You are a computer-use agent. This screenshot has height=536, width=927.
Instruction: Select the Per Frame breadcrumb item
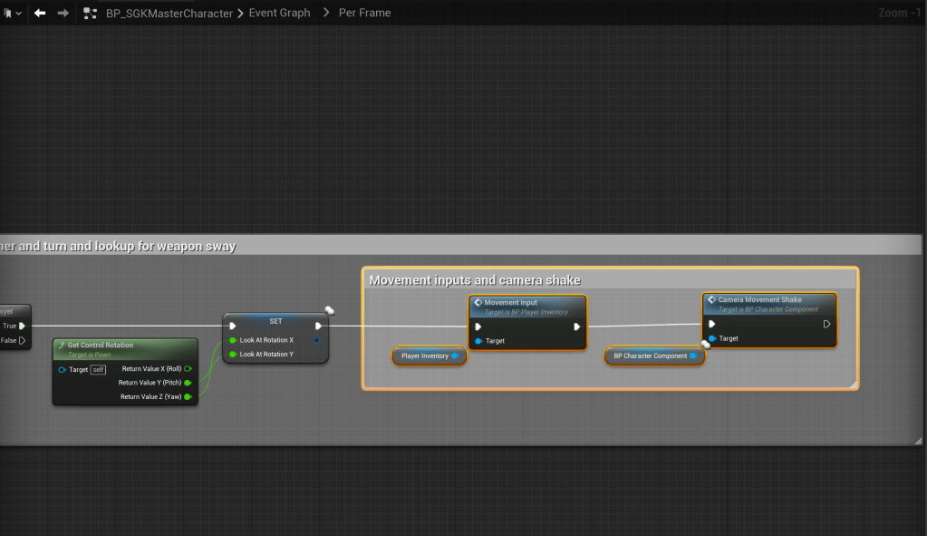364,14
